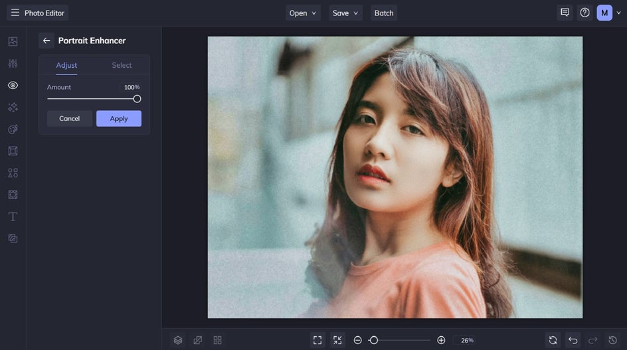Select the Touch Up eye icon
The image size is (627, 350).
pyautogui.click(x=13, y=85)
